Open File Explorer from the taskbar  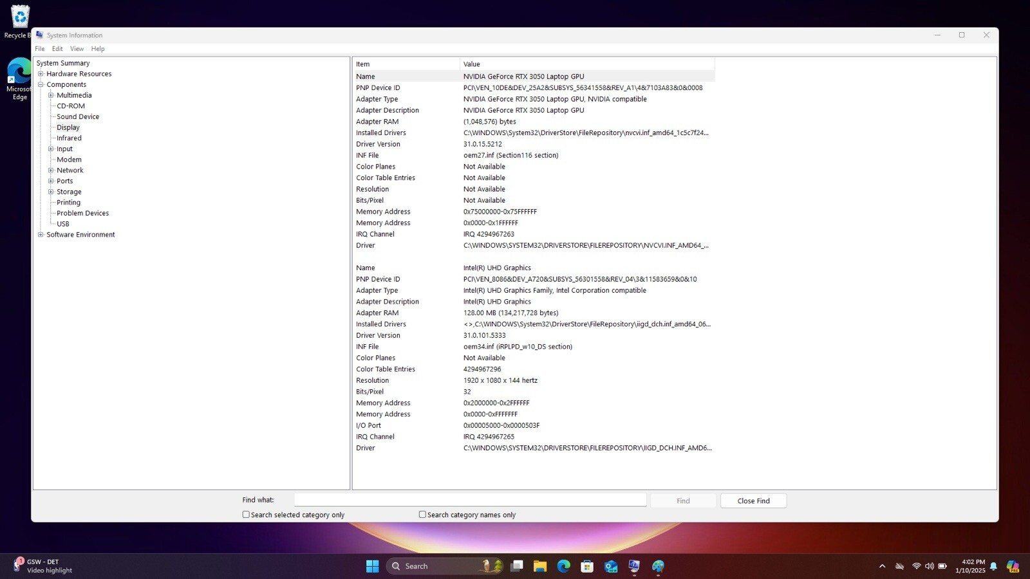pyautogui.click(x=540, y=566)
